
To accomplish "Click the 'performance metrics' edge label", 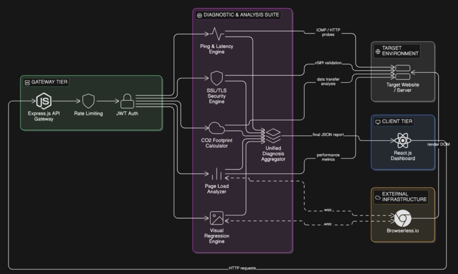I will [328, 157].
